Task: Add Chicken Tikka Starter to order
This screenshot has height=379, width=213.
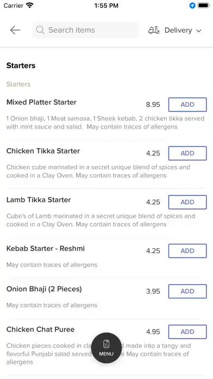Action: (x=187, y=153)
